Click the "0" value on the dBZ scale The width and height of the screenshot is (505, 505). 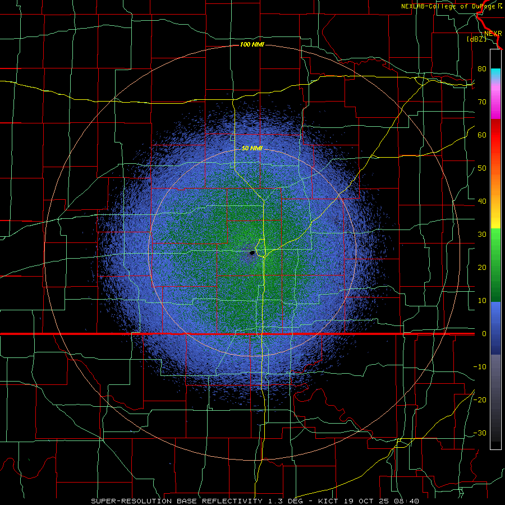484,334
